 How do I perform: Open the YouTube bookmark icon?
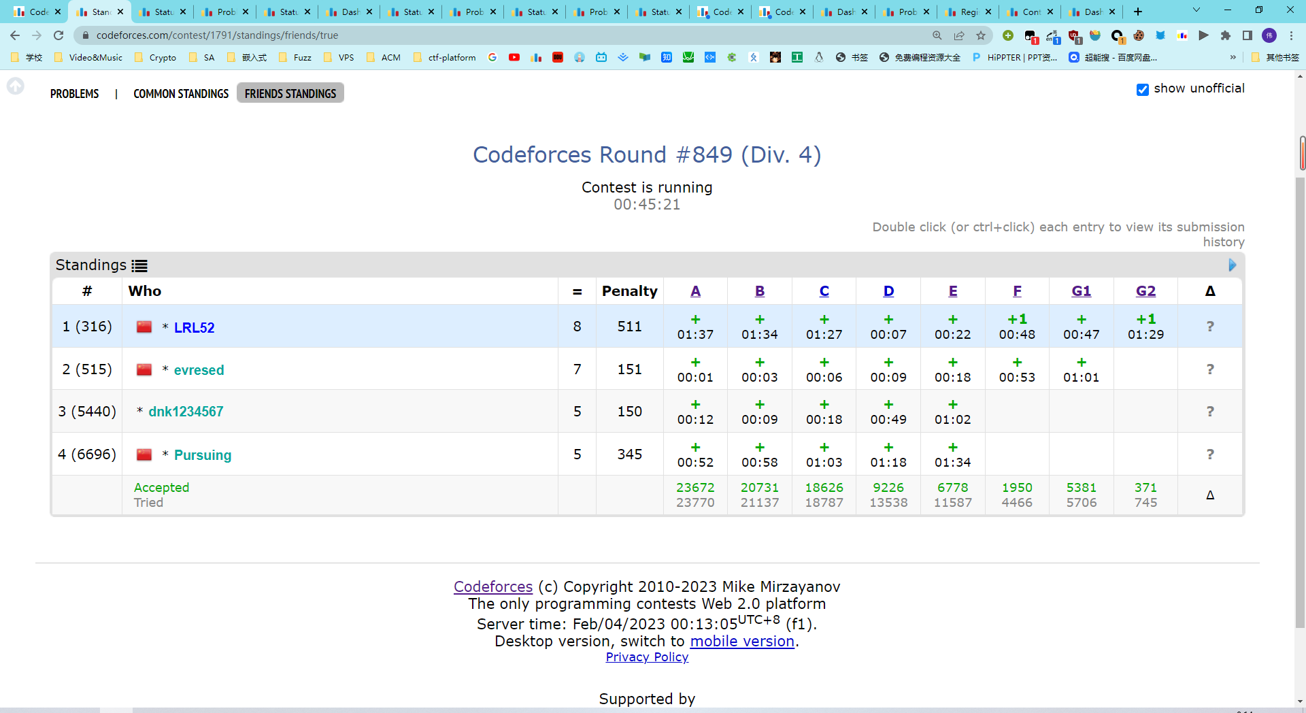(x=514, y=58)
